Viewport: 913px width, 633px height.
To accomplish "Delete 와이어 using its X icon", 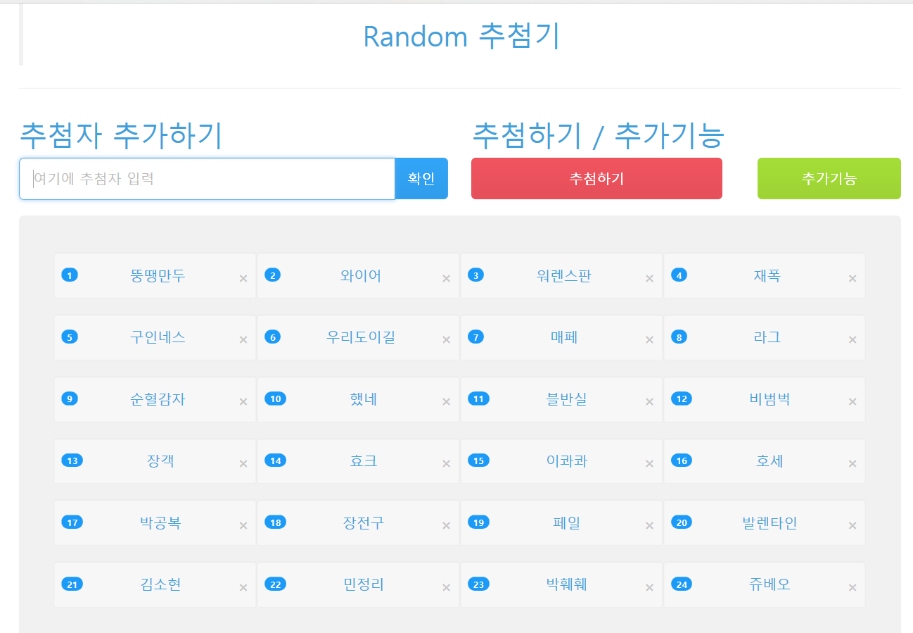I will pos(446,278).
